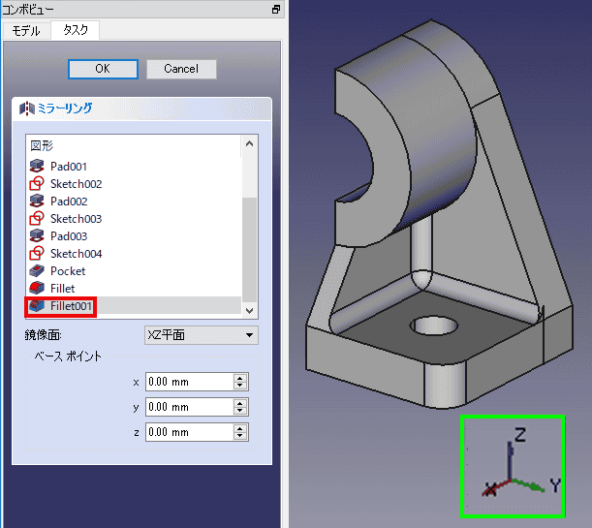Increase the y base point value
The width and height of the screenshot is (592, 528).
click(x=240, y=403)
